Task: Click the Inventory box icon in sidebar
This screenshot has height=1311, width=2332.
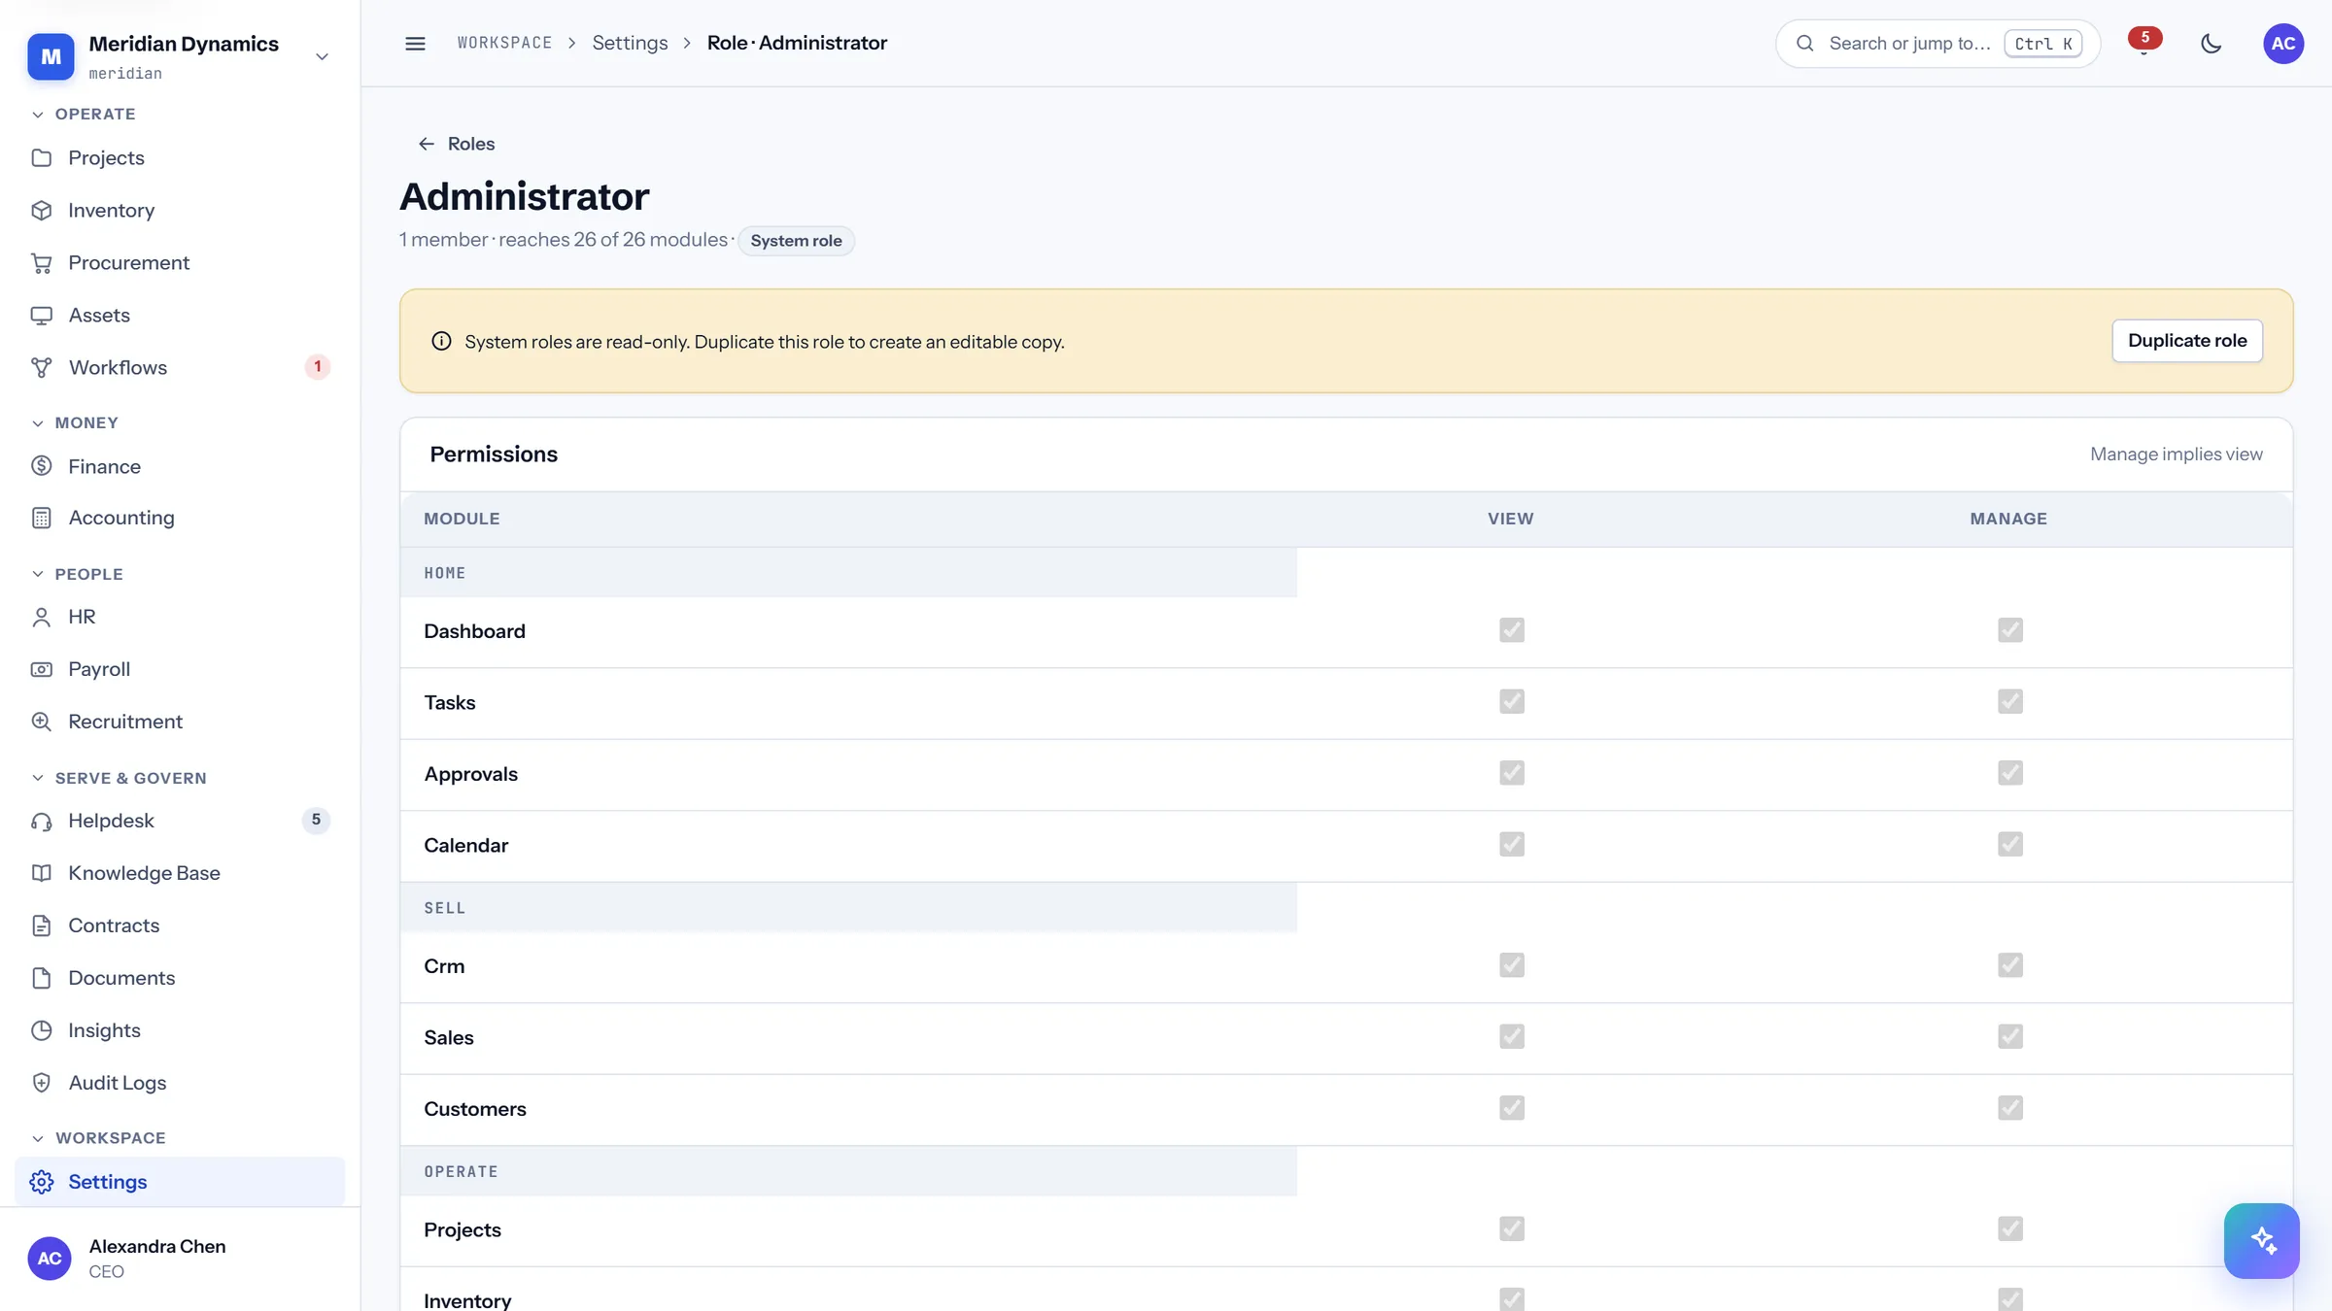Action: coord(42,210)
